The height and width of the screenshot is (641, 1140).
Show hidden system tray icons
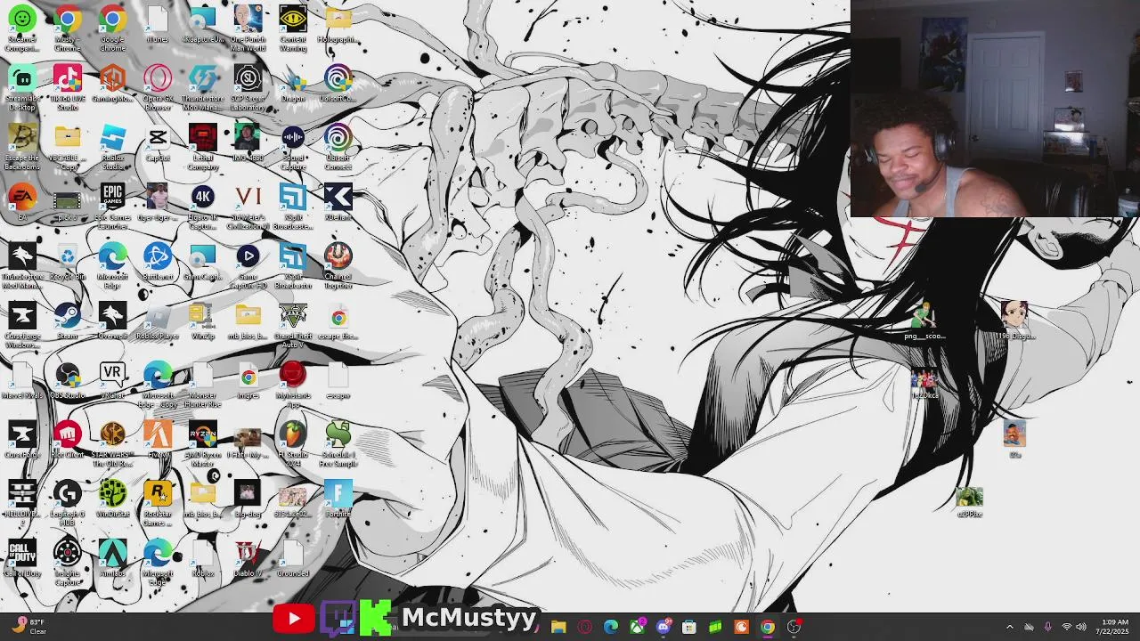[x=1009, y=627]
